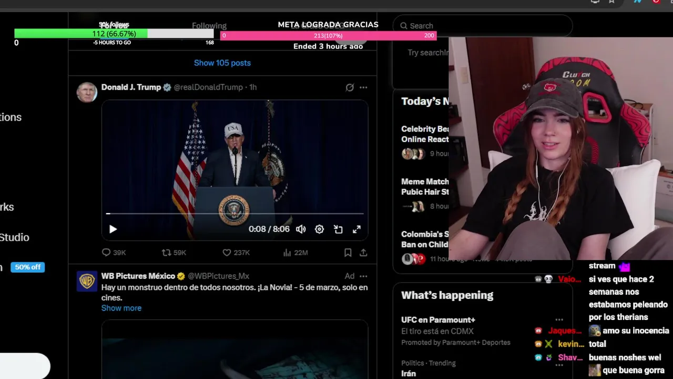Click the browser bookmark star icon
The image size is (673, 379).
click(611, 2)
